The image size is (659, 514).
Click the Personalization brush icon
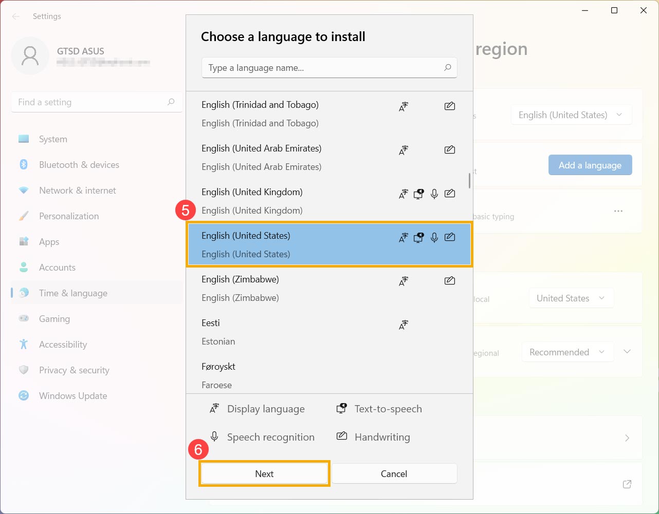[x=24, y=216]
